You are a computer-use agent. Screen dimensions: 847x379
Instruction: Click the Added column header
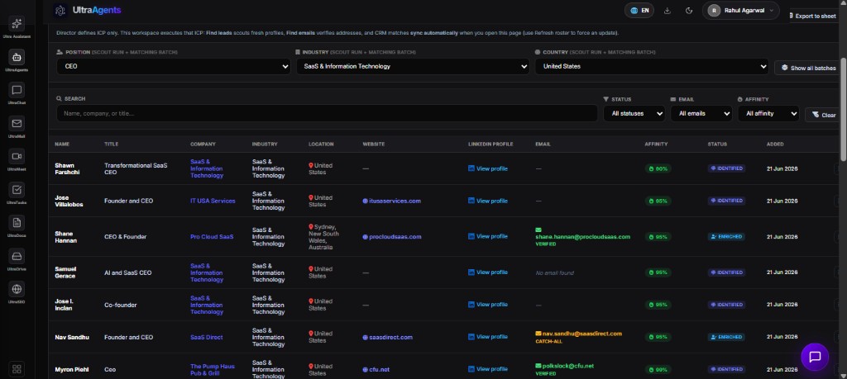click(775, 144)
